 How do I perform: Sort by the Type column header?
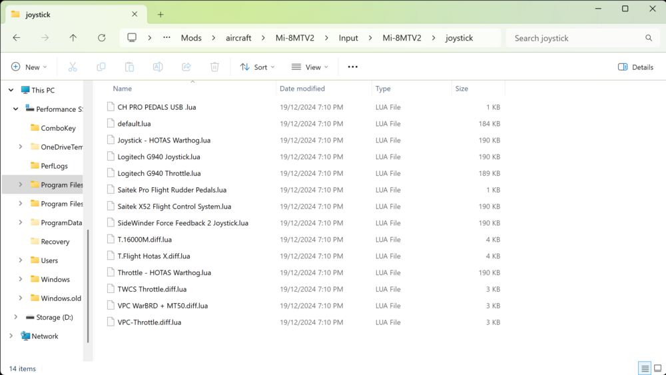[383, 89]
